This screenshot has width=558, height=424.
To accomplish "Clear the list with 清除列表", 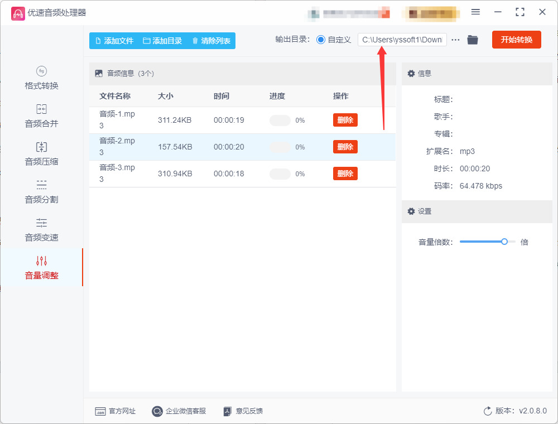I will (211, 41).
